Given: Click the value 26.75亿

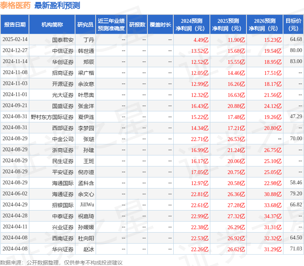Looking at the screenshot, I should point(273,150).
